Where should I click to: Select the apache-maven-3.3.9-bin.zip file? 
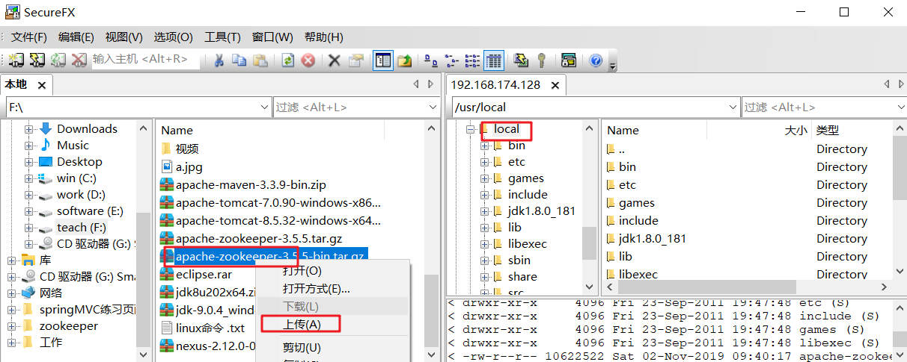point(251,184)
